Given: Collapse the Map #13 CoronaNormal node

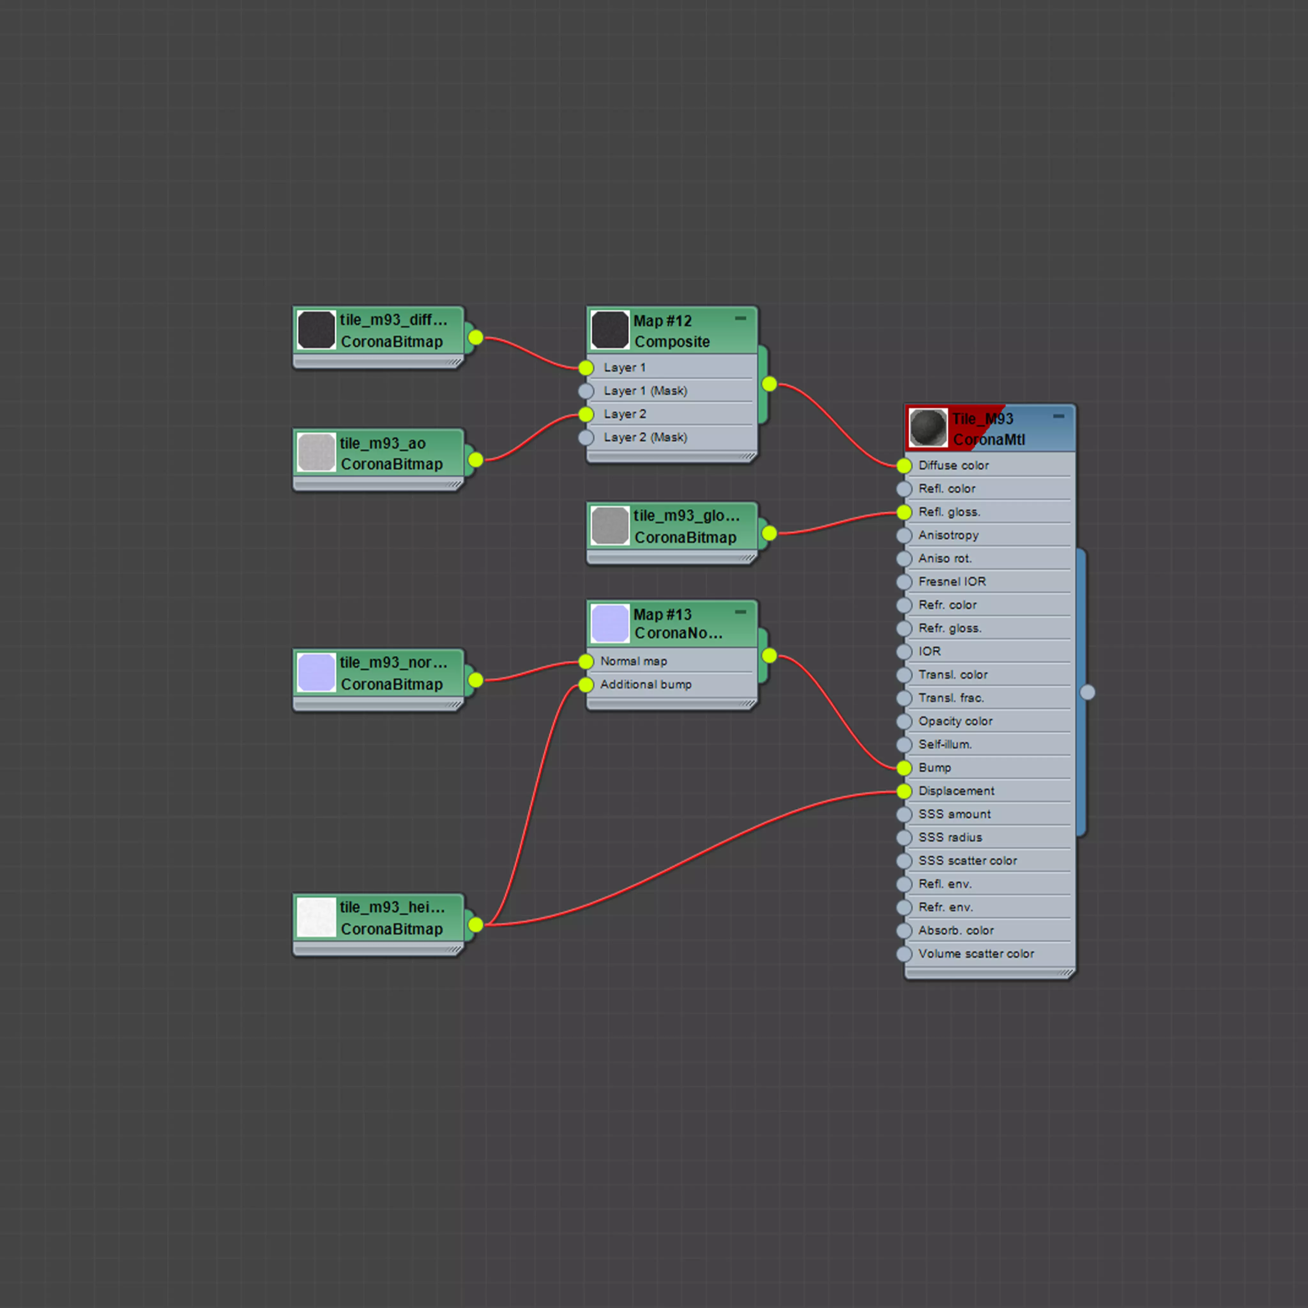Looking at the screenshot, I should [741, 612].
